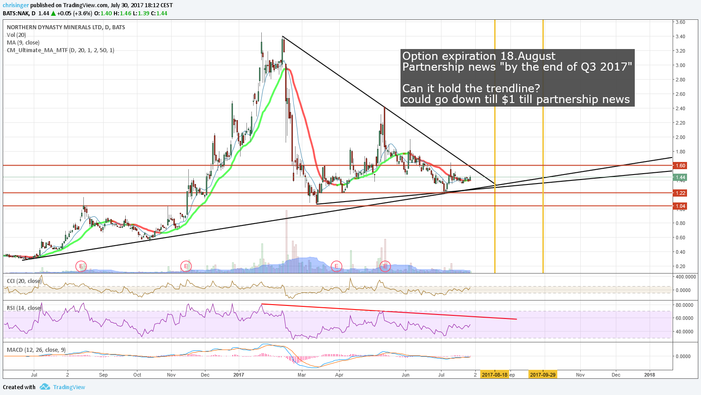Click the earnings E marker near mid-November 2016
The width and height of the screenshot is (701, 395).
tap(186, 266)
